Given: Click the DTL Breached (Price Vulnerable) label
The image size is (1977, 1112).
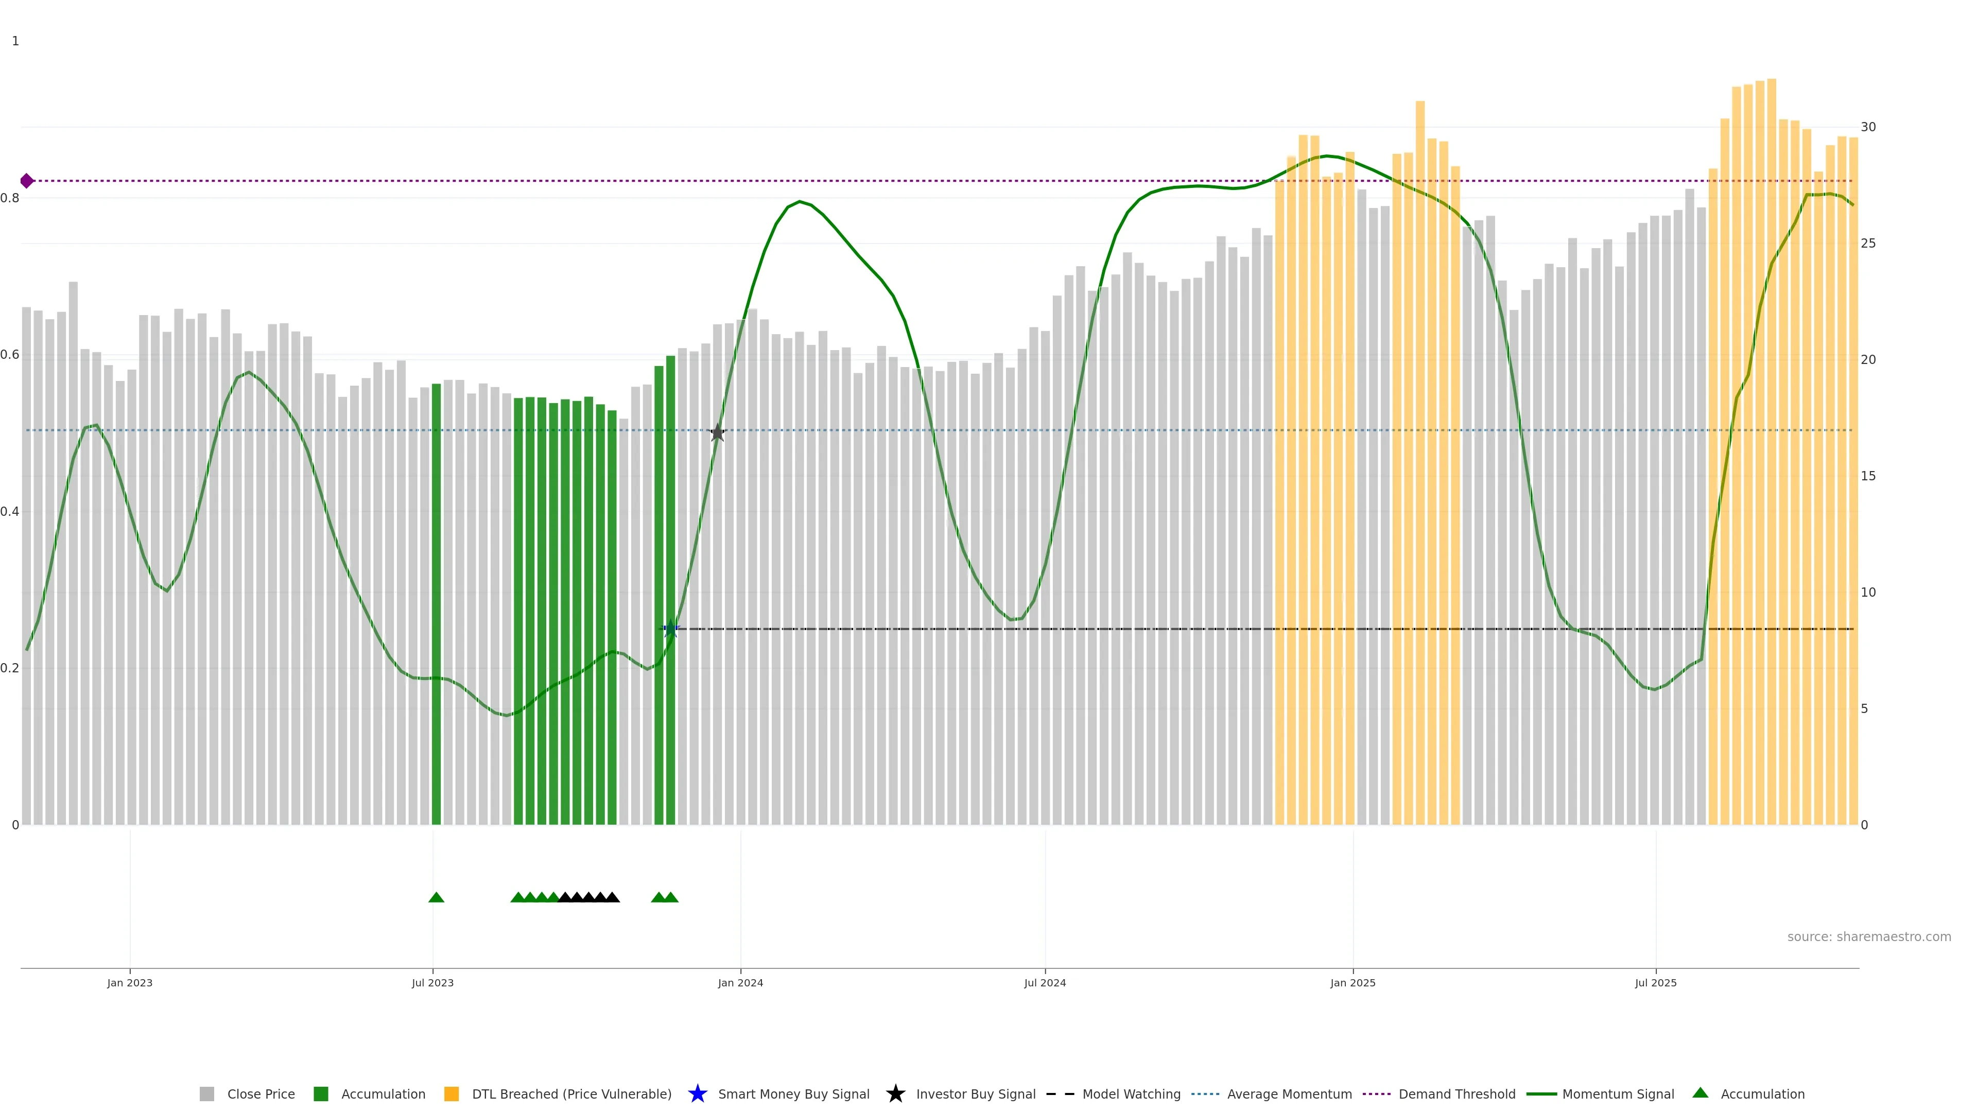Looking at the screenshot, I should pos(571,1093).
